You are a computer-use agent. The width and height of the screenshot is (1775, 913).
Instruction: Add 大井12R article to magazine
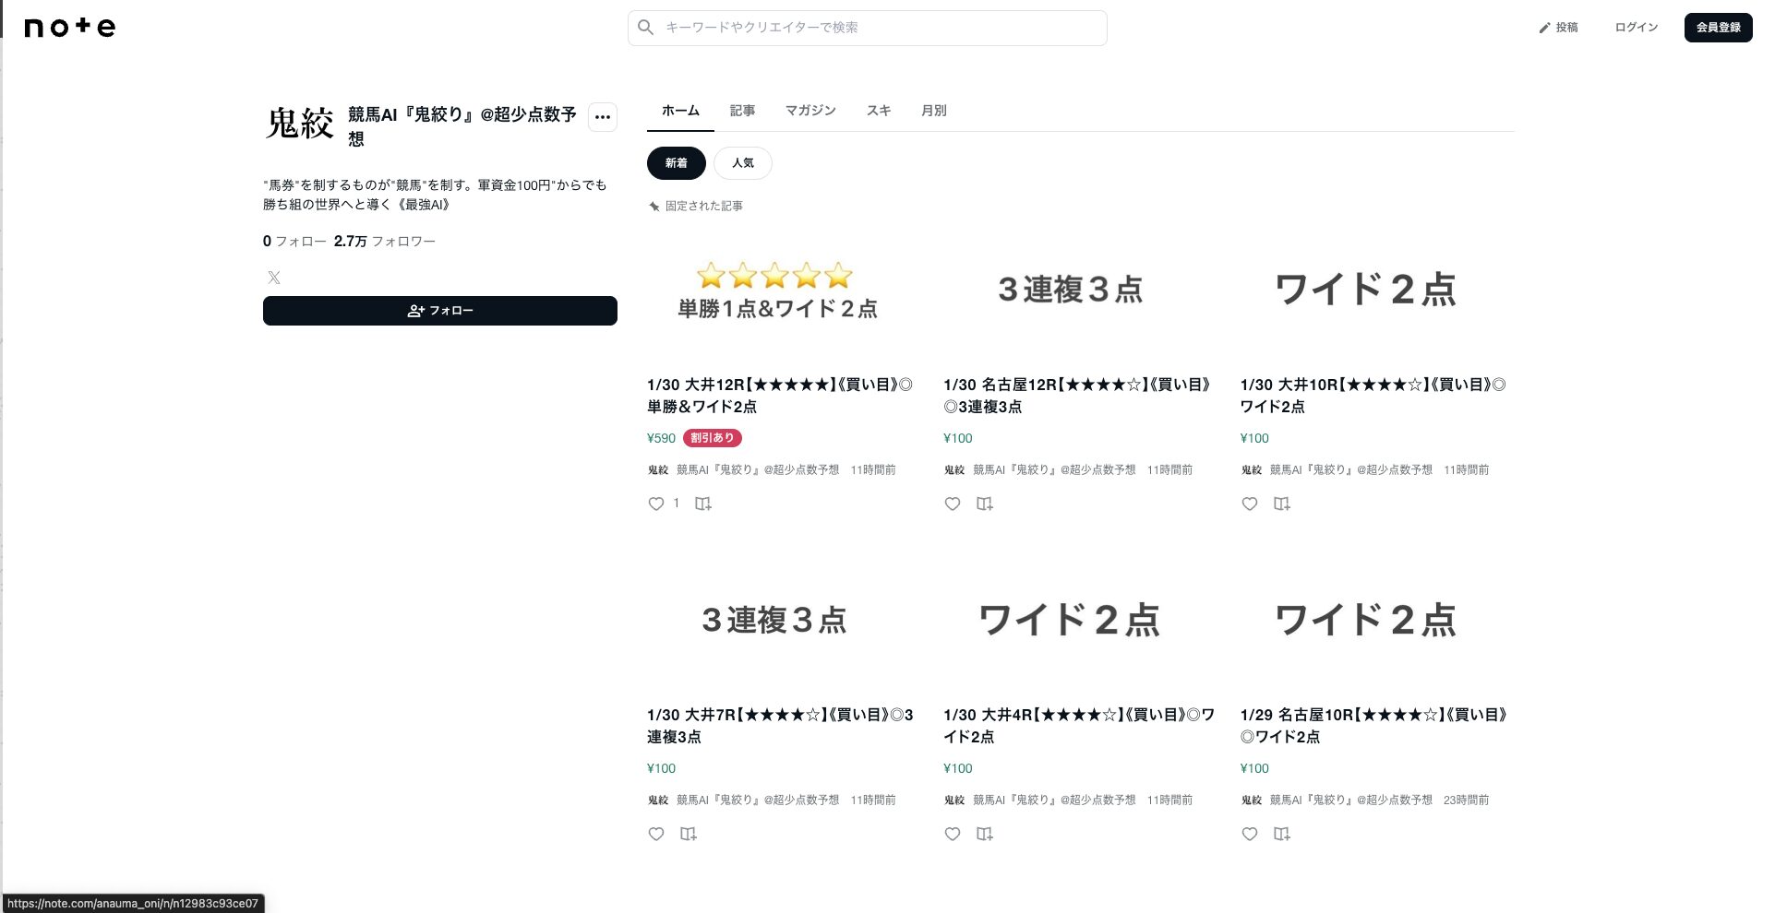click(x=703, y=504)
